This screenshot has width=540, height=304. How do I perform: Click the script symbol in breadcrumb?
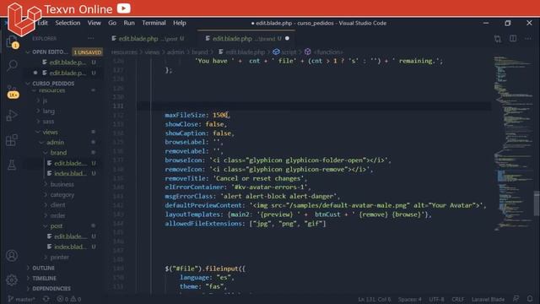(x=285, y=52)
